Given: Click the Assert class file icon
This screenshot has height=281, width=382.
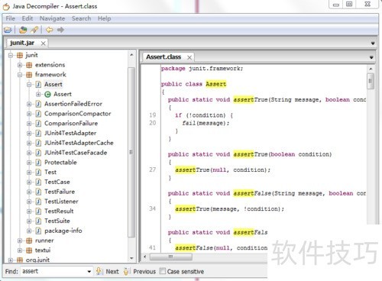Looking at the screenshot, I should (x=38, y=84).
